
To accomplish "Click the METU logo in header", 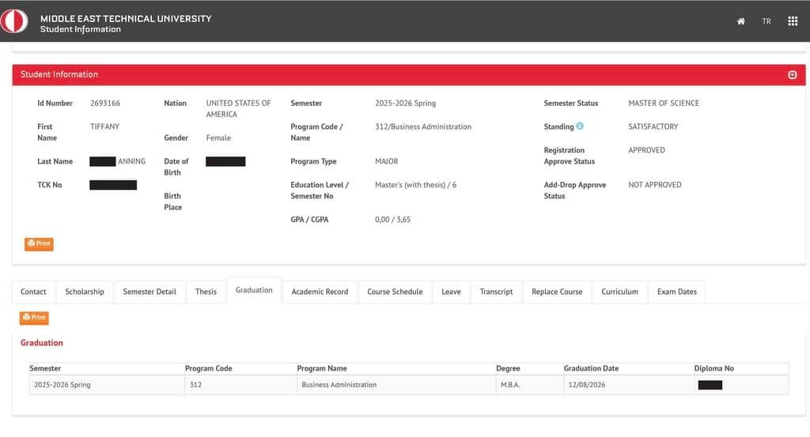I will point(14,21).
